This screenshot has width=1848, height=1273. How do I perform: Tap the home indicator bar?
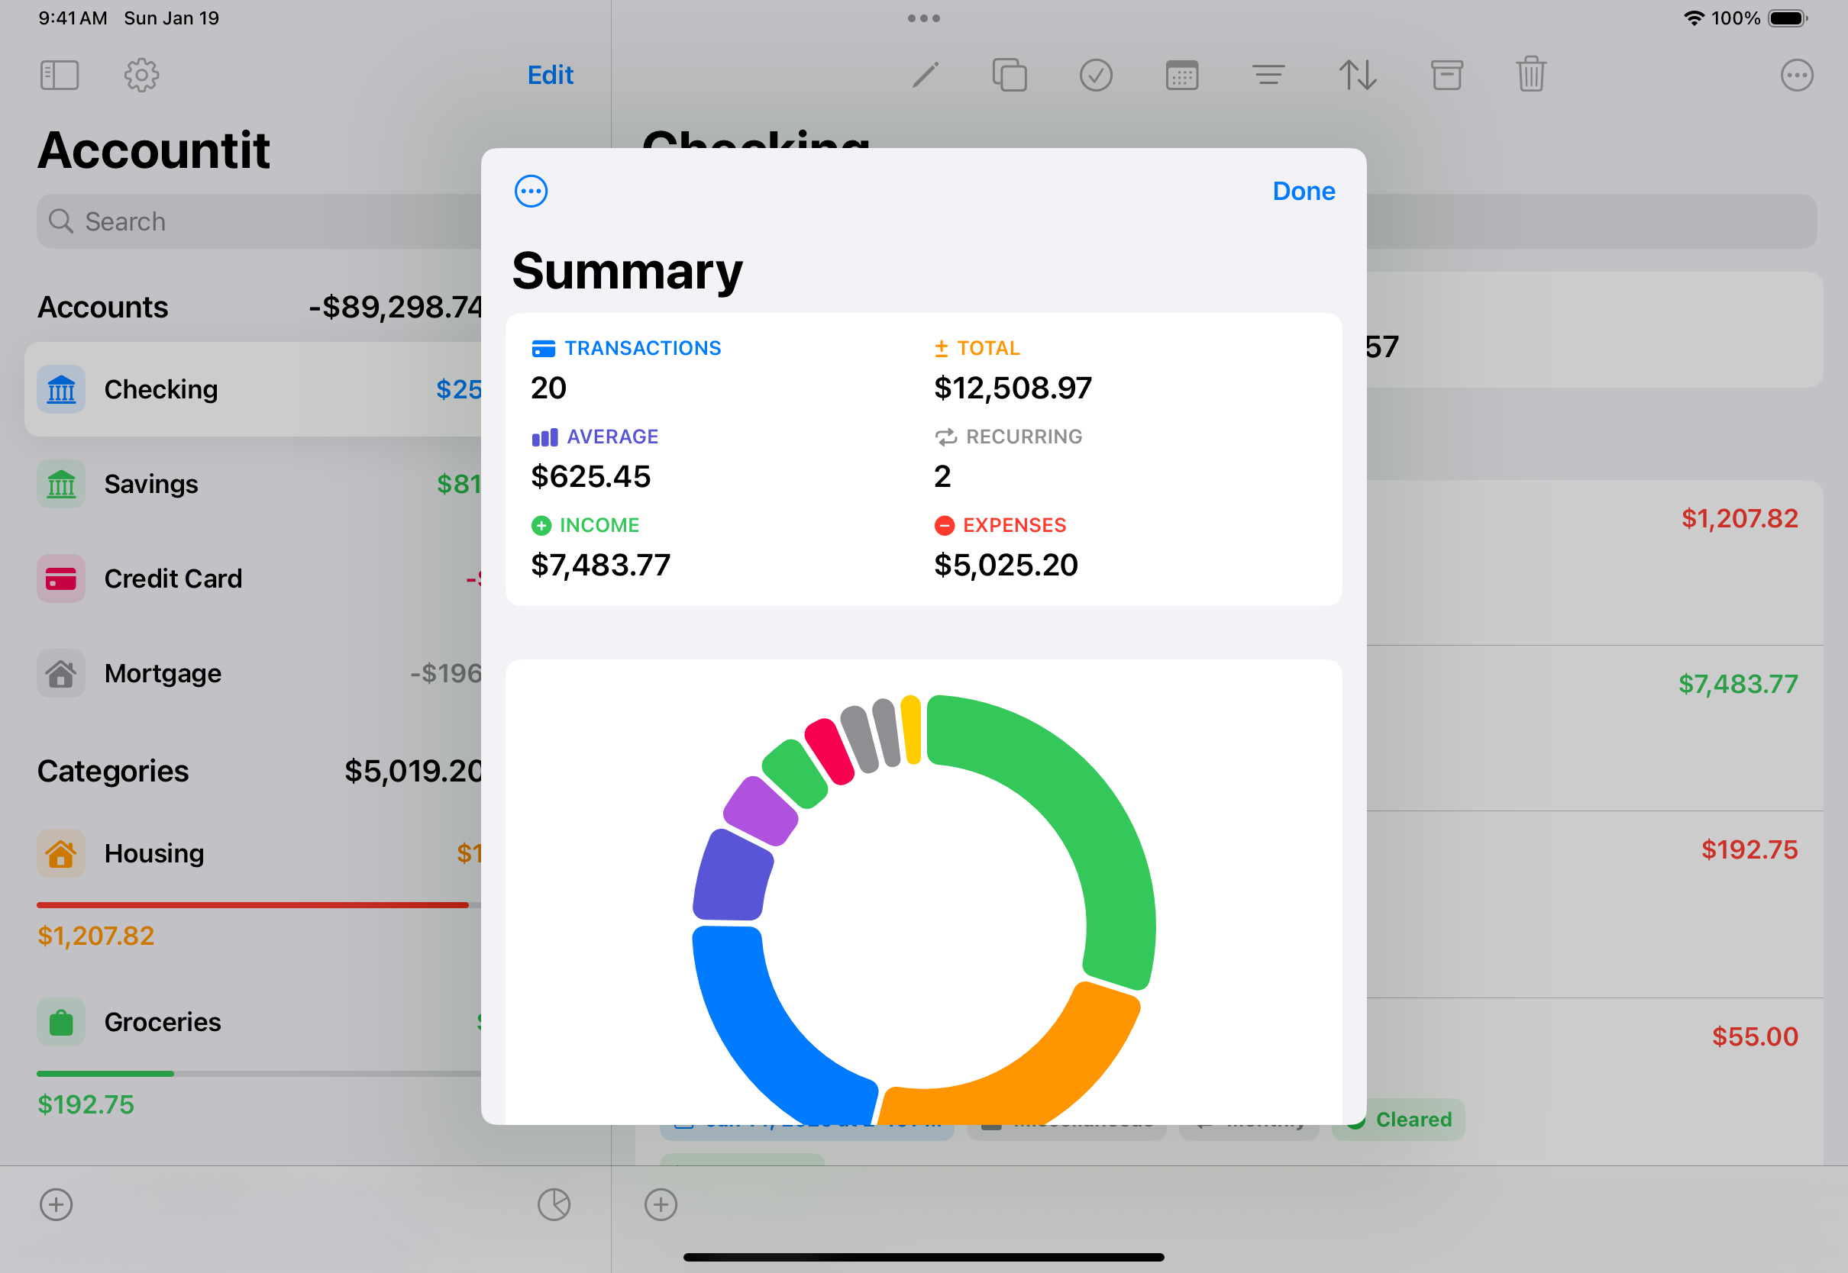[923, 1258]
